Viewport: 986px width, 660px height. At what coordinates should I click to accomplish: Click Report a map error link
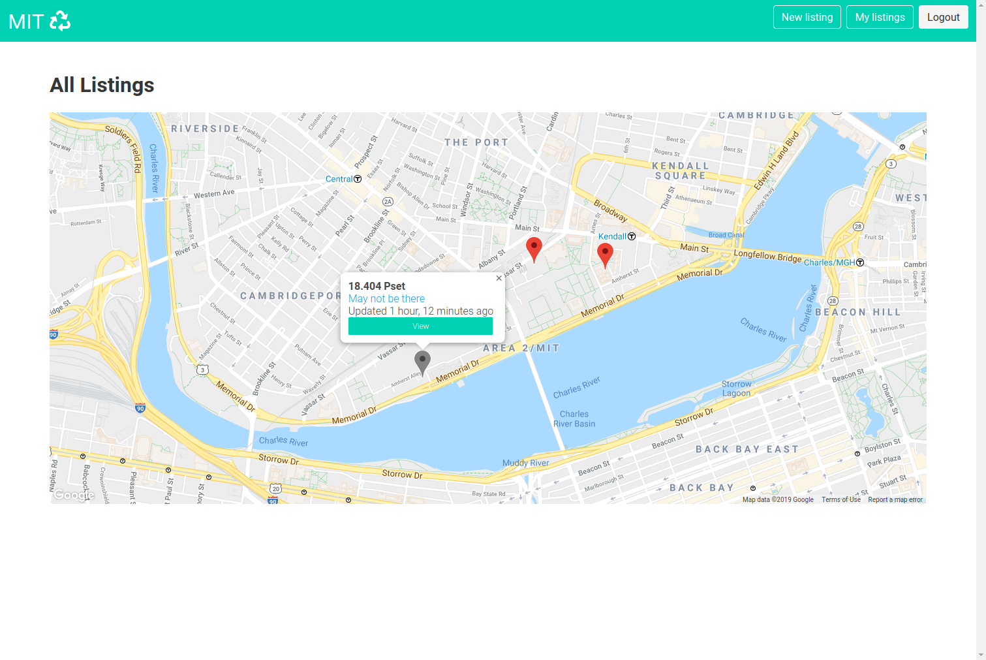click(x=895, y=499)
